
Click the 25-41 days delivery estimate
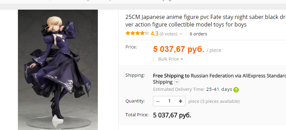point(219,89)
